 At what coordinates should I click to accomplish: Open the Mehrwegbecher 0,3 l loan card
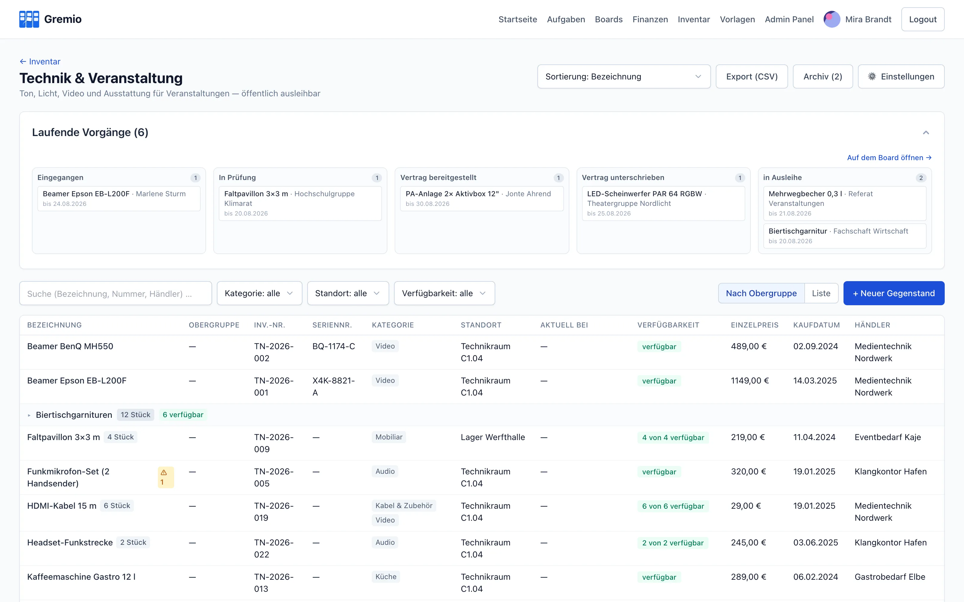click(844, 203)
